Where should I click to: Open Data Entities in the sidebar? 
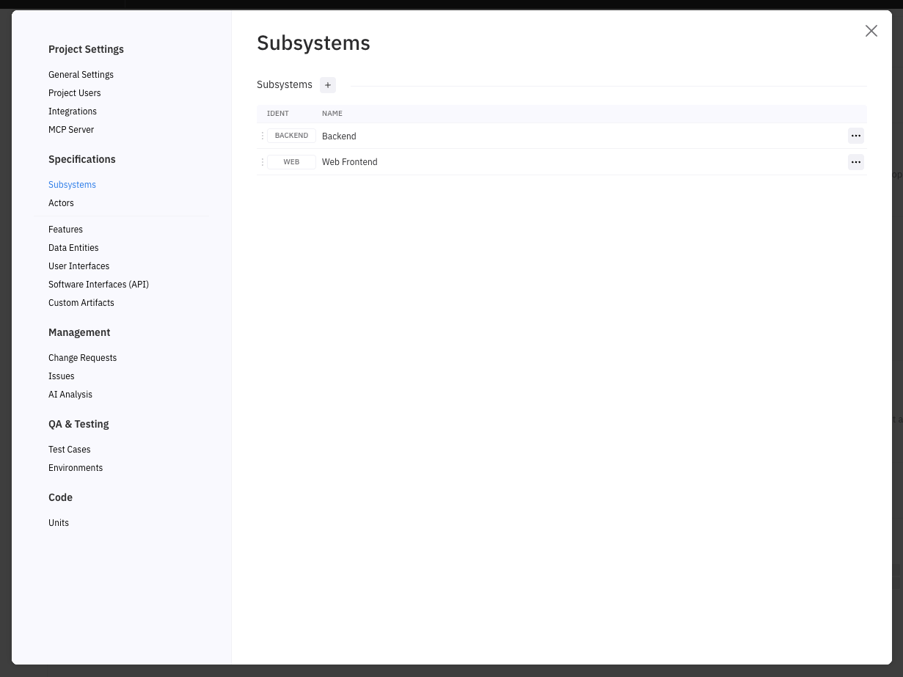(x=73, y=248)
